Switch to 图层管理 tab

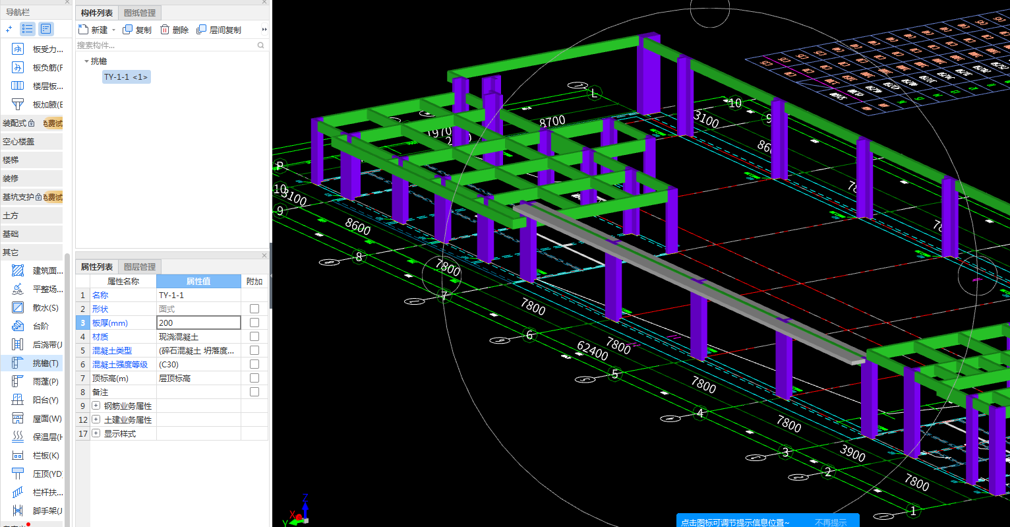click(140, 267)
